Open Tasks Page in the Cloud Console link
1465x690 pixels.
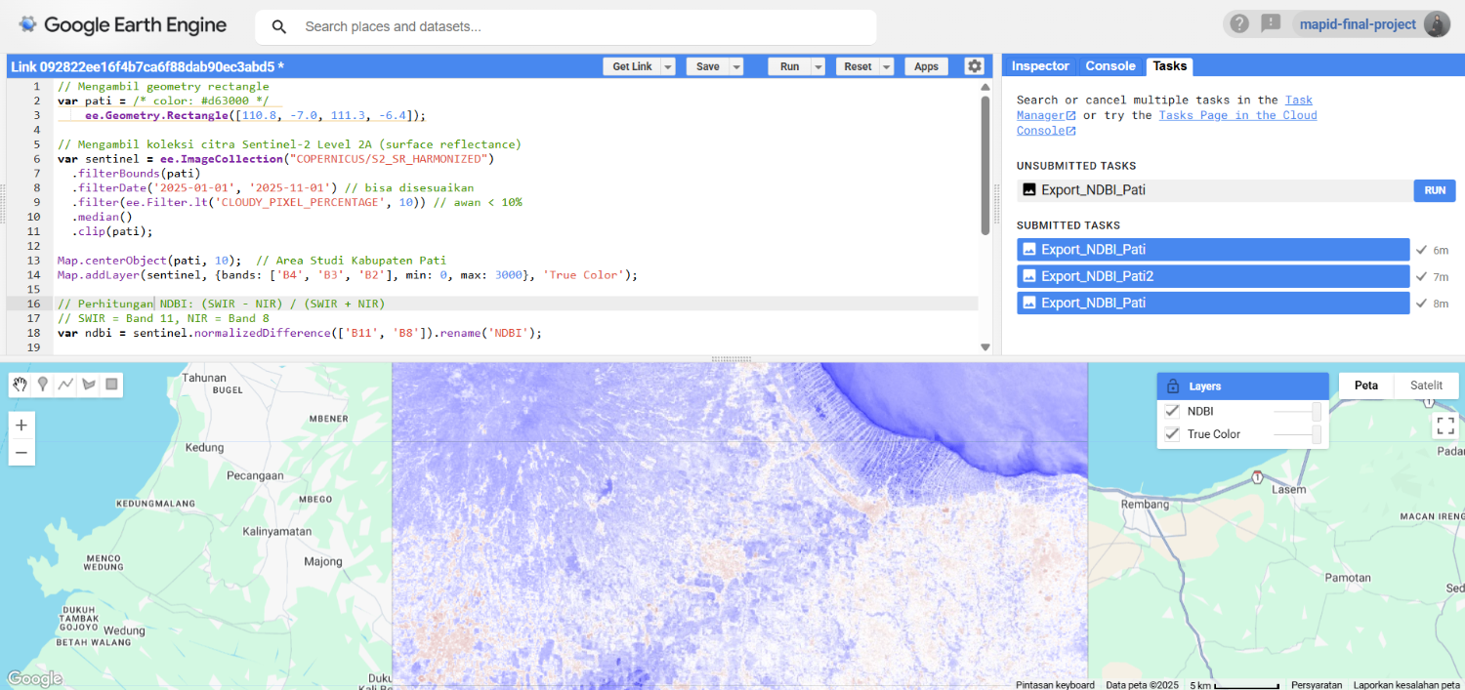[1237, 115]
